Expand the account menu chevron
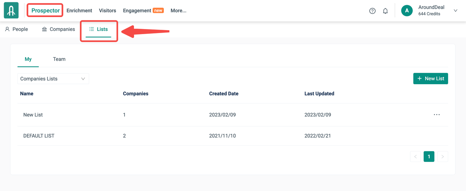The width and height of the screenshot is (466, 191). pos(455,11)
